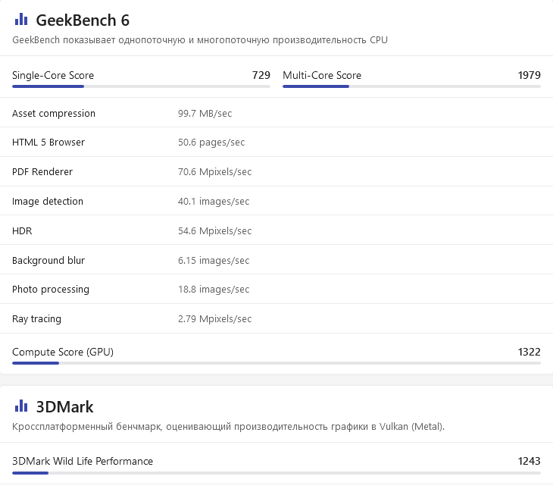Viewport: 553px width, 492px height.
Task: Click the Single-Core Score value 729
Action: [x=261, y=75]
